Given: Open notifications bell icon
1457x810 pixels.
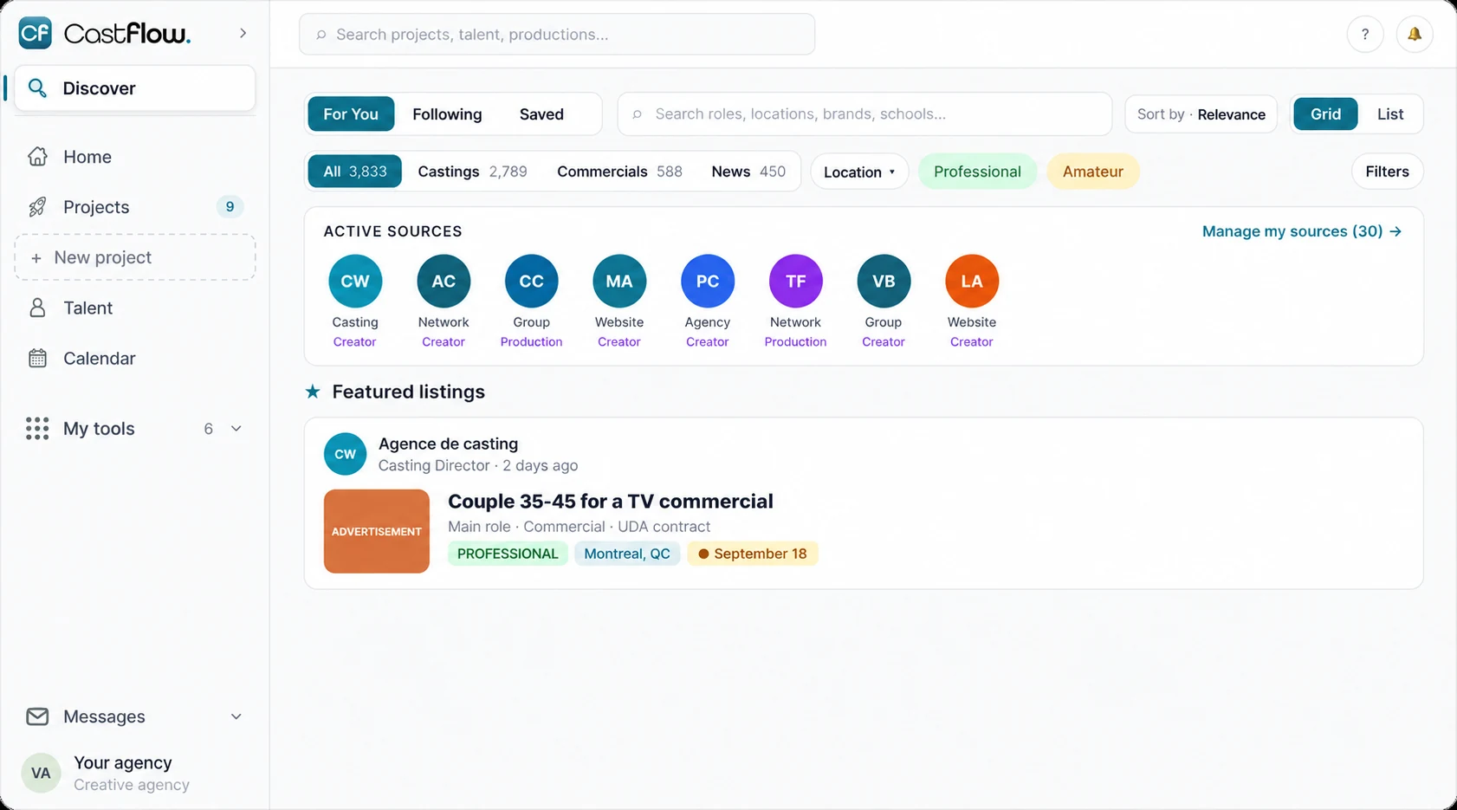Looking at the screenshot, I should coord(1415,35).
